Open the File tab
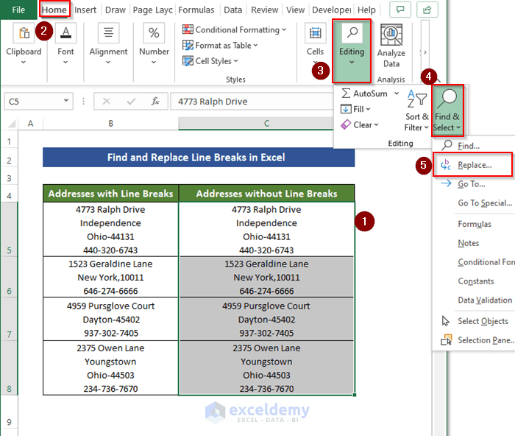 (18, 10)
